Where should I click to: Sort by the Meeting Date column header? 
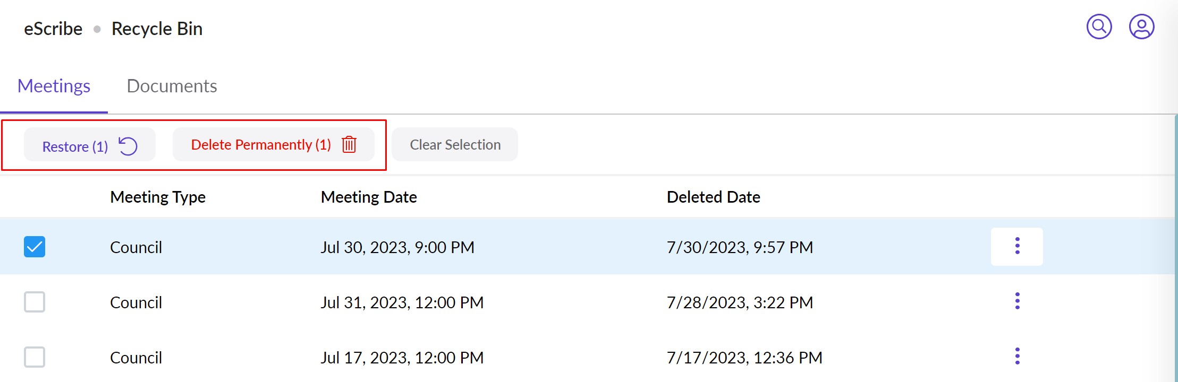coord(369,197)
